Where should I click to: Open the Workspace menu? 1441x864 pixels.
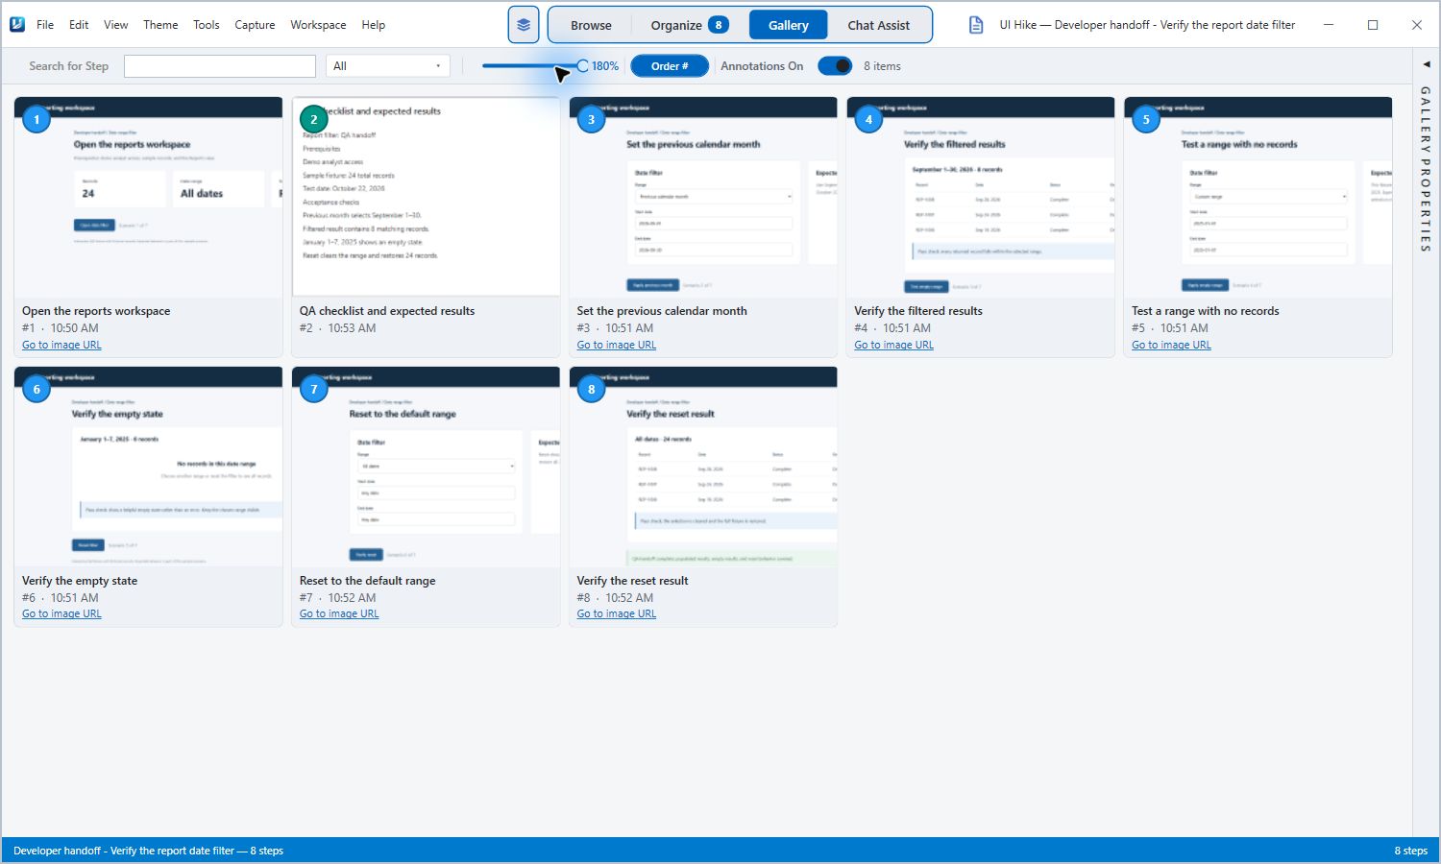click(x=318, y=25)
